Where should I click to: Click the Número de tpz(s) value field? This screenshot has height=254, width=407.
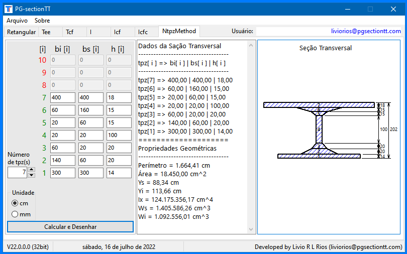coord(18,172)
